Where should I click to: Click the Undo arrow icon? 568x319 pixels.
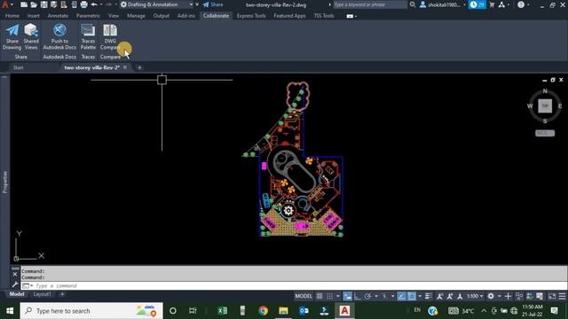pos(94,4)
